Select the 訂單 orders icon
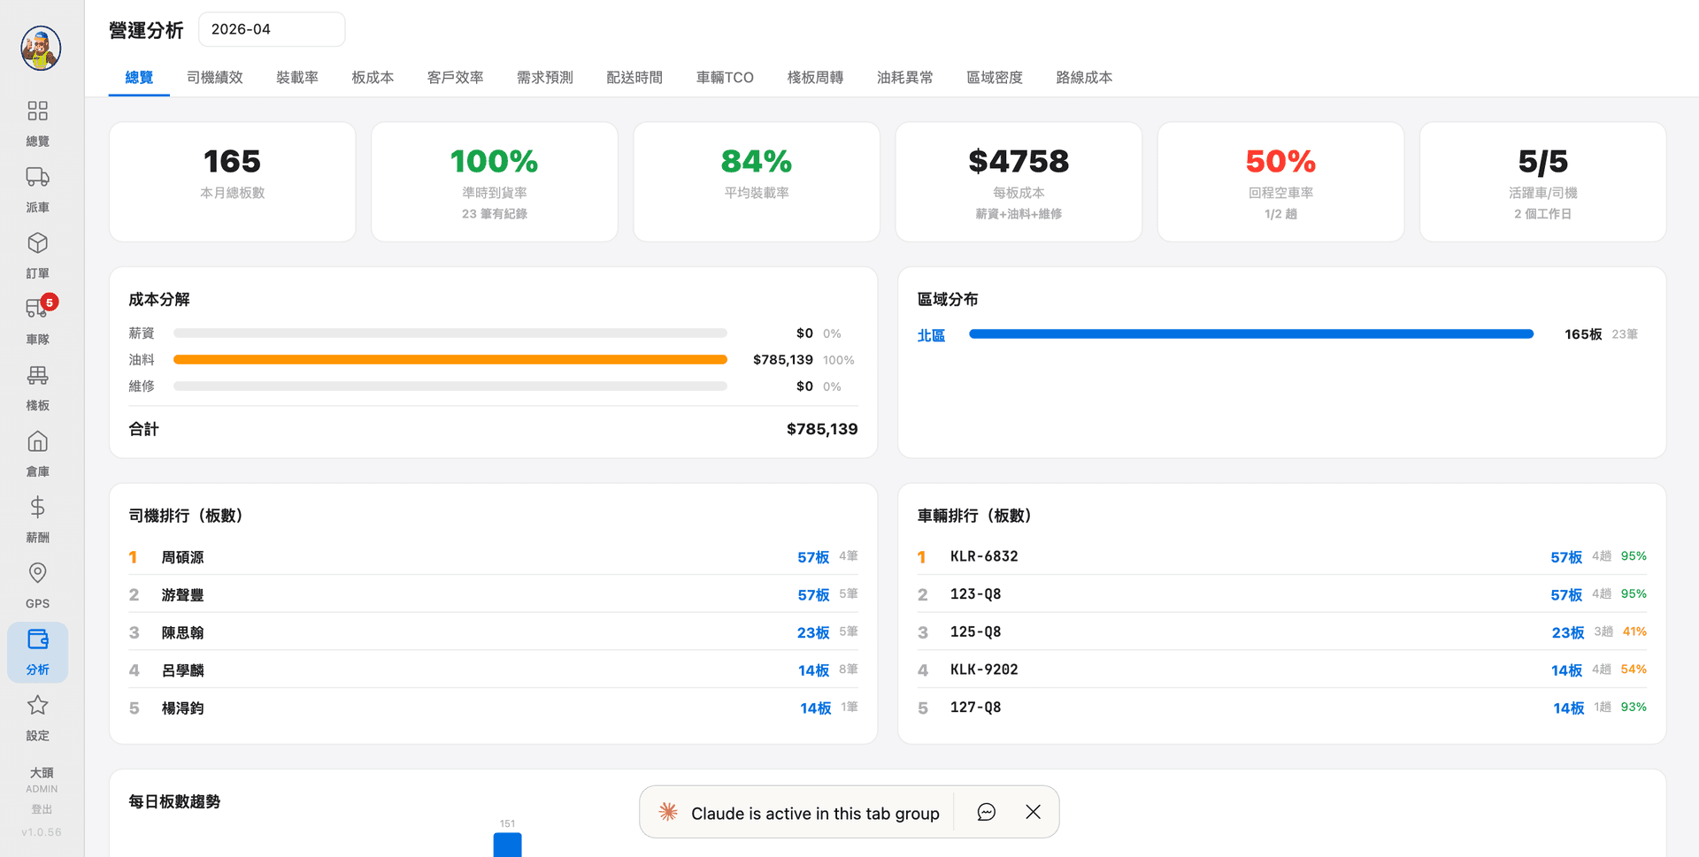1699x857 pixels. (38, 254)
